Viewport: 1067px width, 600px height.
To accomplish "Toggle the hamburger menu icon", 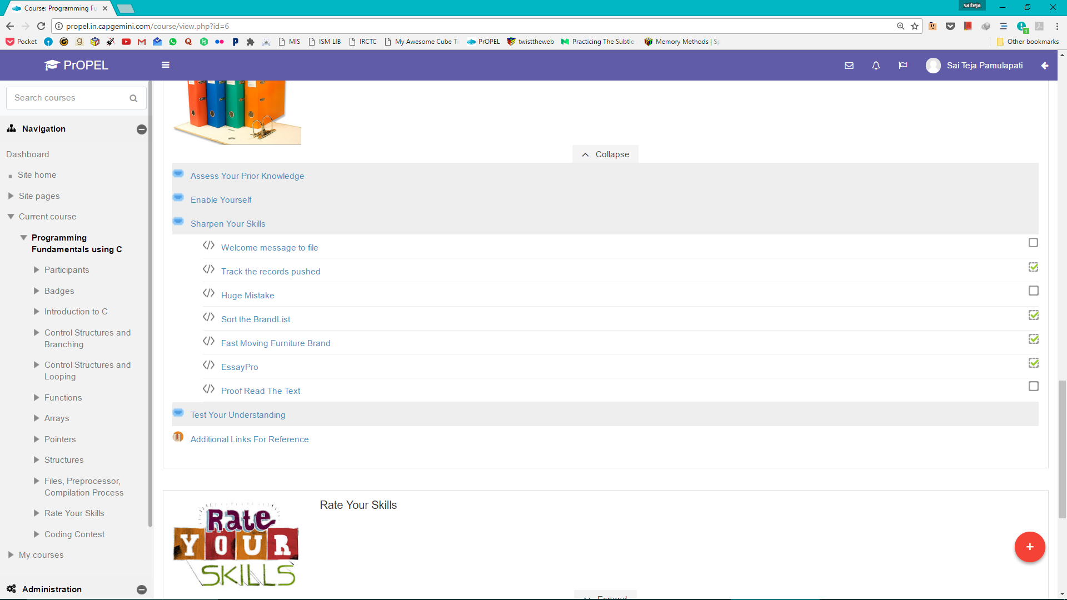I will pyautogui.click(x=166, y=65).
